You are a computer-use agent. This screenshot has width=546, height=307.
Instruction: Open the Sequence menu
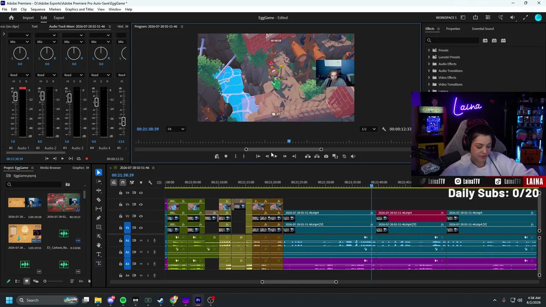38,9
